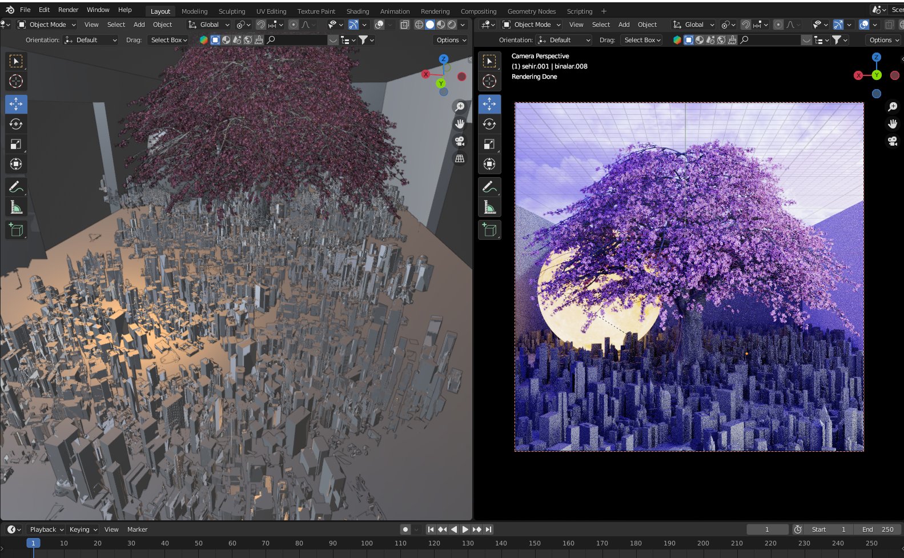
Task: Expand Options dropdown in left viewport
Action: coord(451,40)
